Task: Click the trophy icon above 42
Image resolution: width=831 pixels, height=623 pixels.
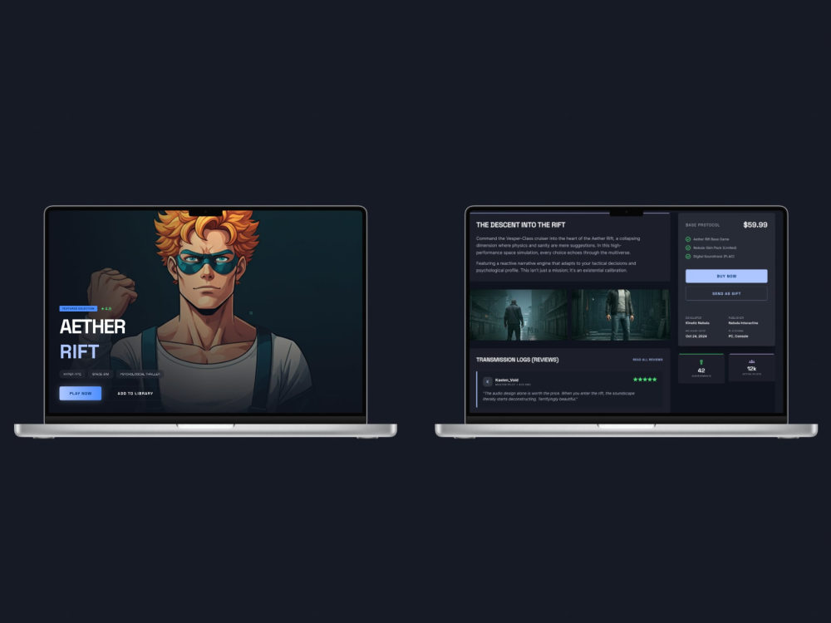Action: pos(701,362)
